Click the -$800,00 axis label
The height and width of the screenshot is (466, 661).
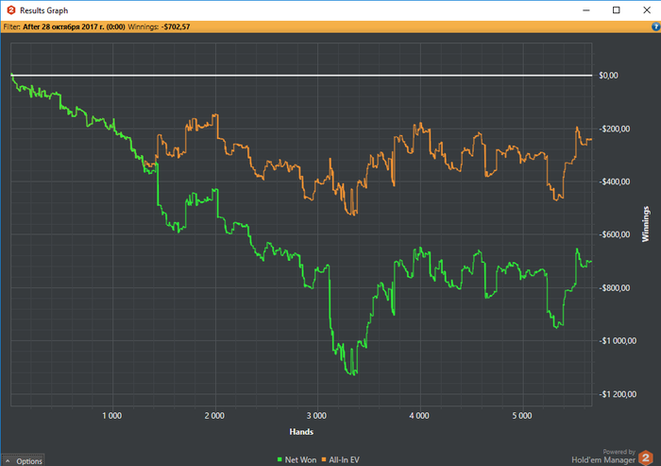click(x=615, y=288)
